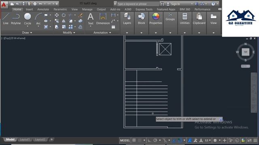259x145 pixels.
Task: Open status bar customization menu icon
Action: click(x=255, y=140)
